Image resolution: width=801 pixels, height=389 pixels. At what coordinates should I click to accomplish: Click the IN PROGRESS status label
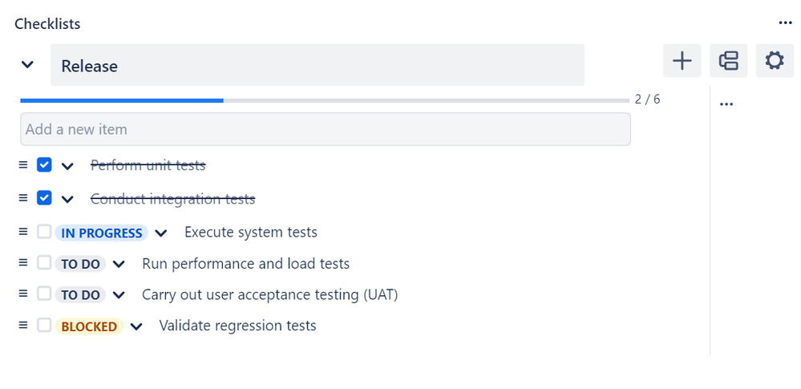coord(102,233)
